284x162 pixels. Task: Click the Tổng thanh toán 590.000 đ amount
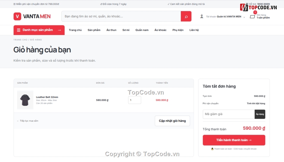tap(254, 128)
